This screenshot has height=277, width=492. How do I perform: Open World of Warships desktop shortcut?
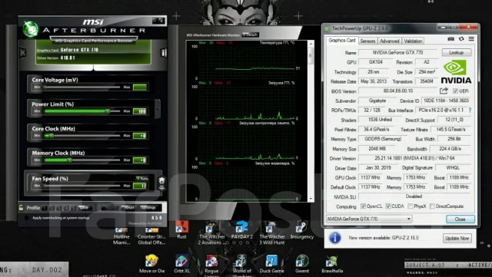(x=242, y=265)
